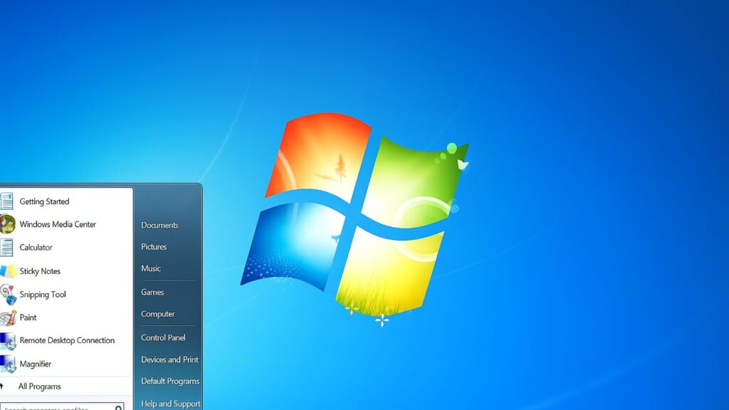This screenshot has height=410, width=729.
Task: Launch the Magnifier tool
Action: coord(36,364)
